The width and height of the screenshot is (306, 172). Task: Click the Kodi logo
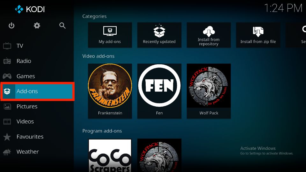click(x=30, y=9)
